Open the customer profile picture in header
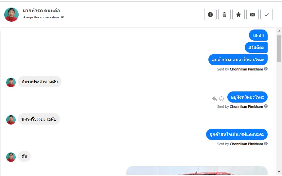Screen dimensions: 282x176 [11, 14]
